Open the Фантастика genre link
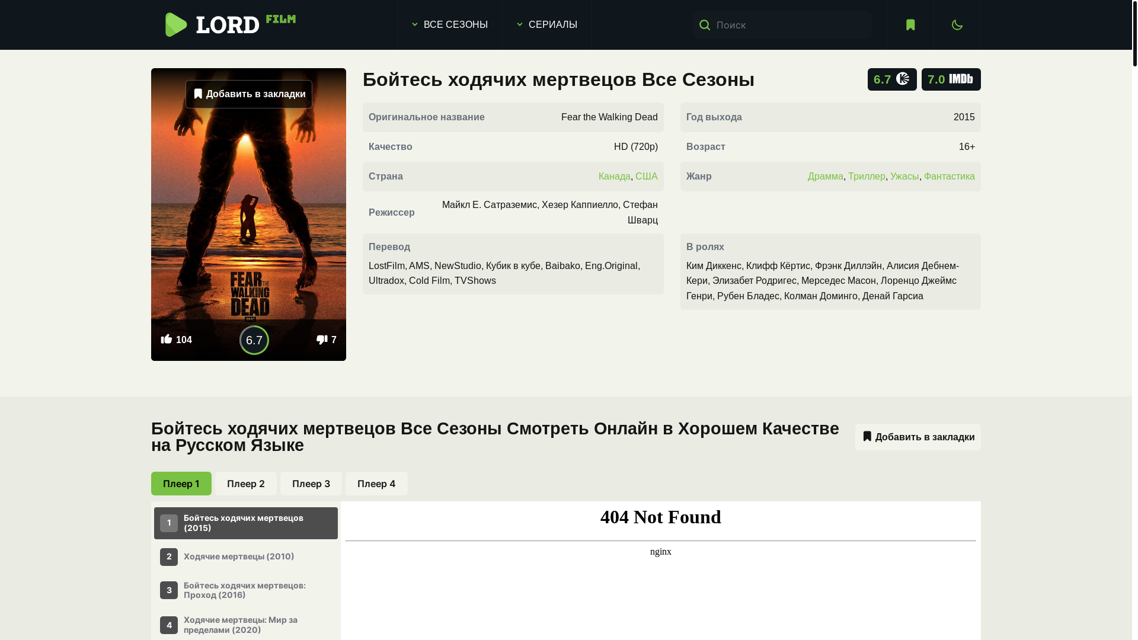This screenshot has height=640, width=1138. (949, 177)
